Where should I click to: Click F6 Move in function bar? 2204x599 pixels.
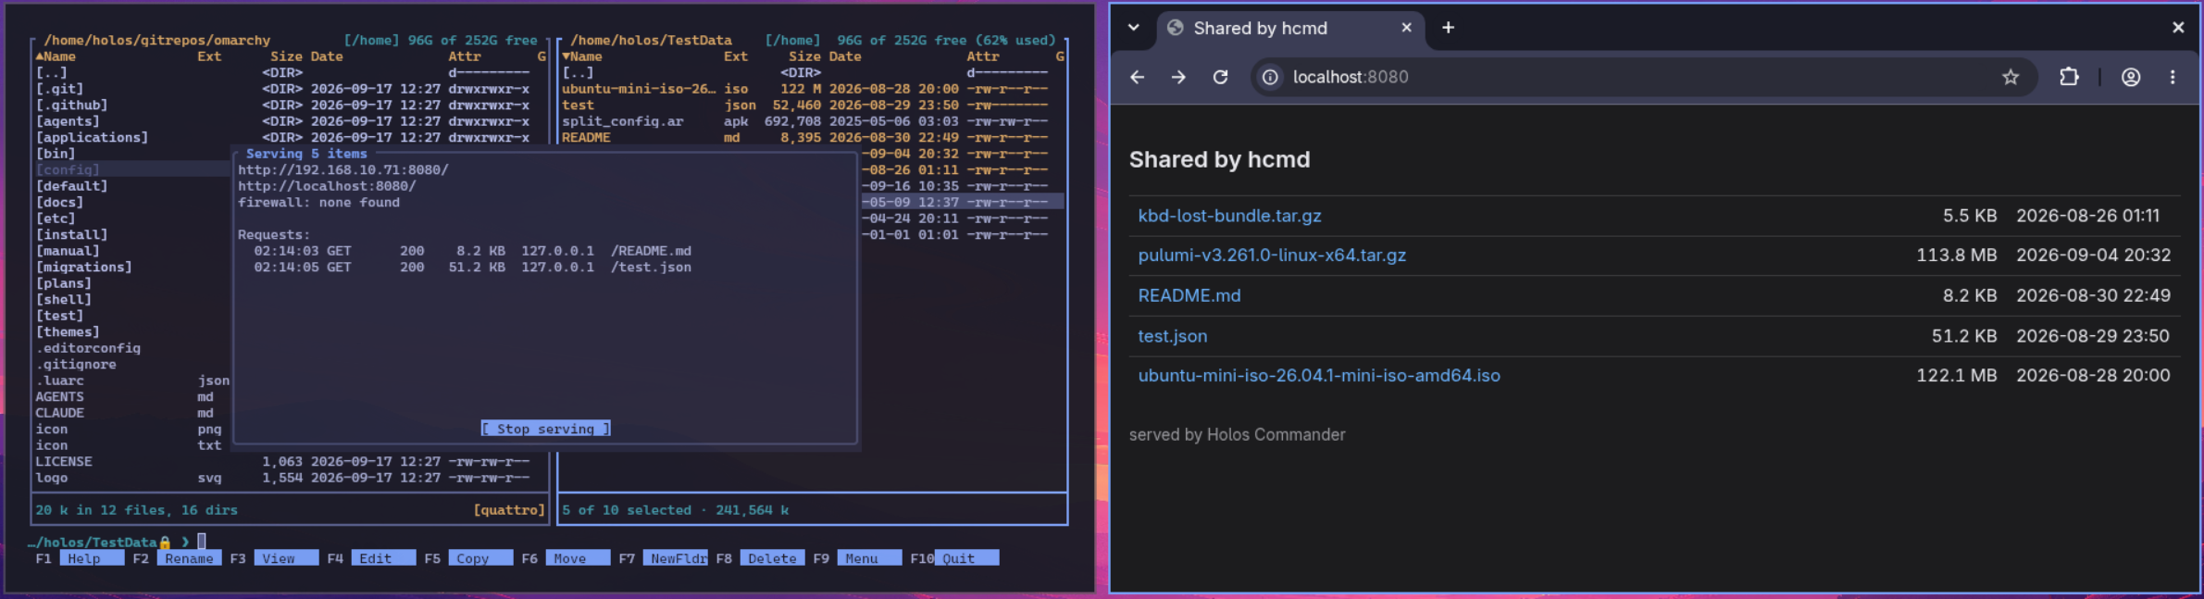point(565,558)
